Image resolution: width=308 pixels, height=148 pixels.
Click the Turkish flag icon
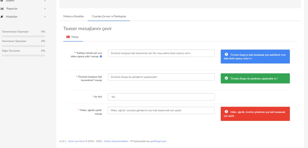click(68, 37)
